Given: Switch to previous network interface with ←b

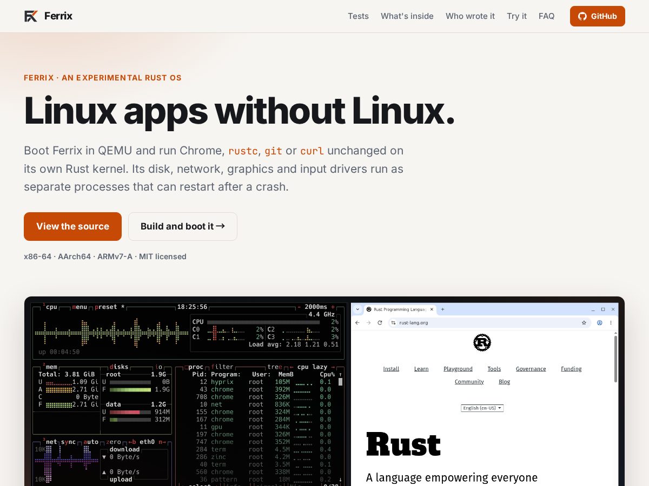Looking at the screenshot, I should (x=132, y=442).
